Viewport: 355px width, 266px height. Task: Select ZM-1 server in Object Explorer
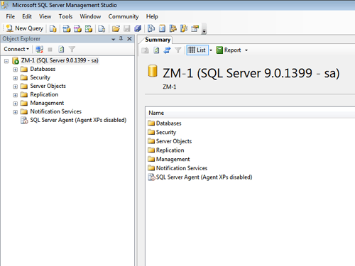pos(60,60)
